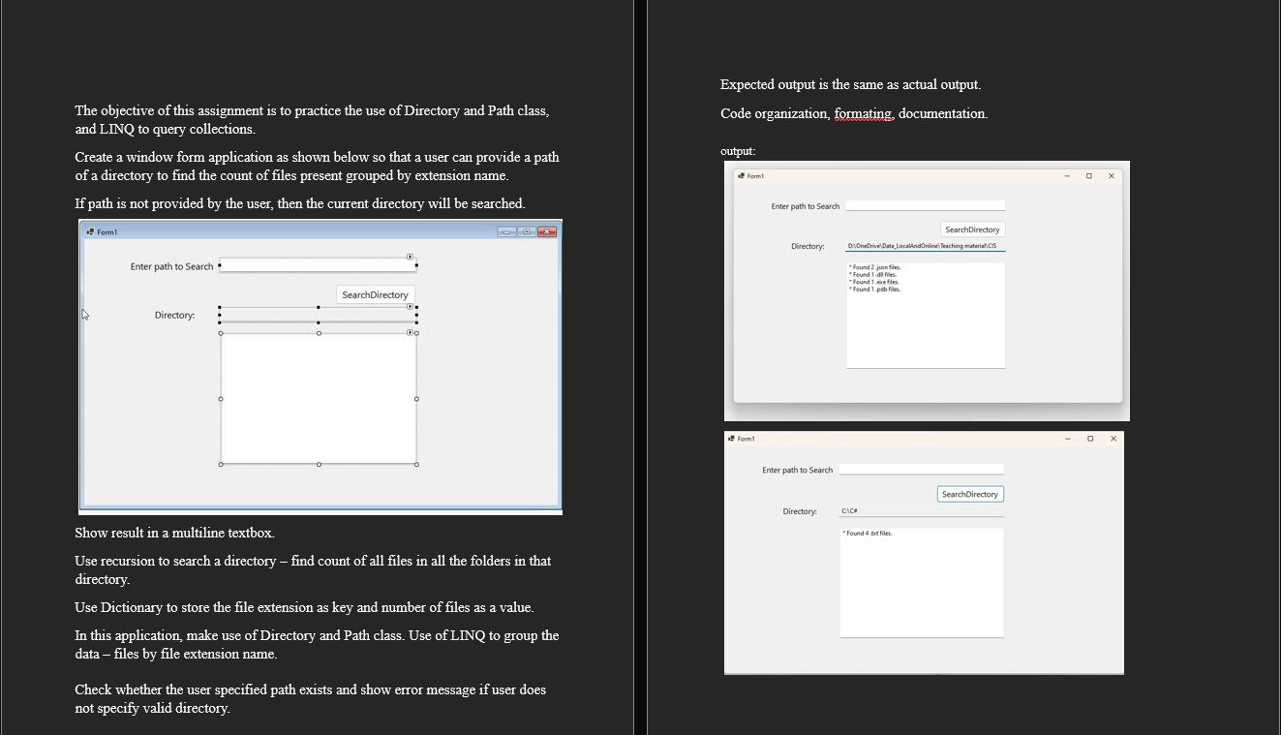Click SearchDirectory in the bottom output window
This screenshot has width=1281, height=735.
click(970, 494)
